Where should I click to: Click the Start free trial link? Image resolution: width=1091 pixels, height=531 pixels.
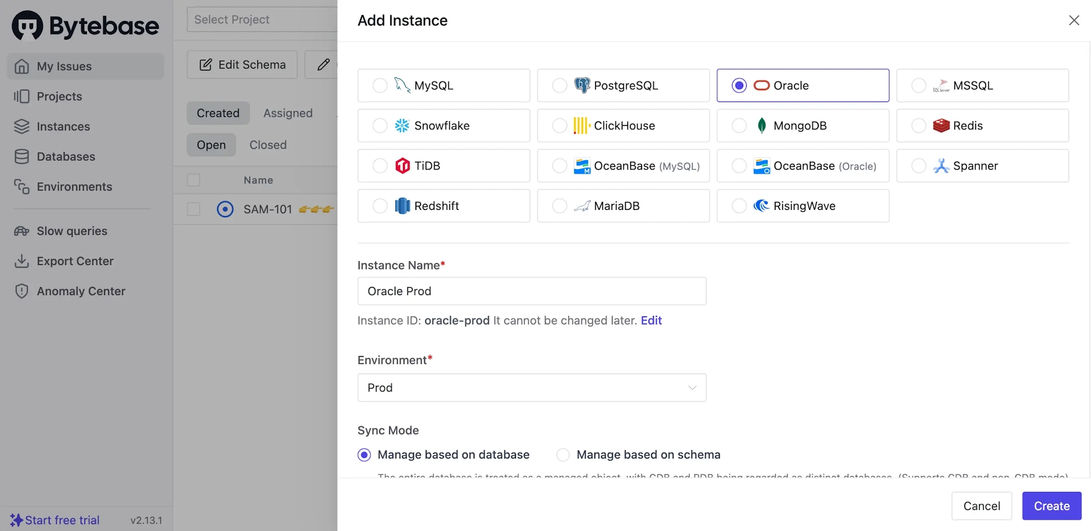[x=63, y=520]
